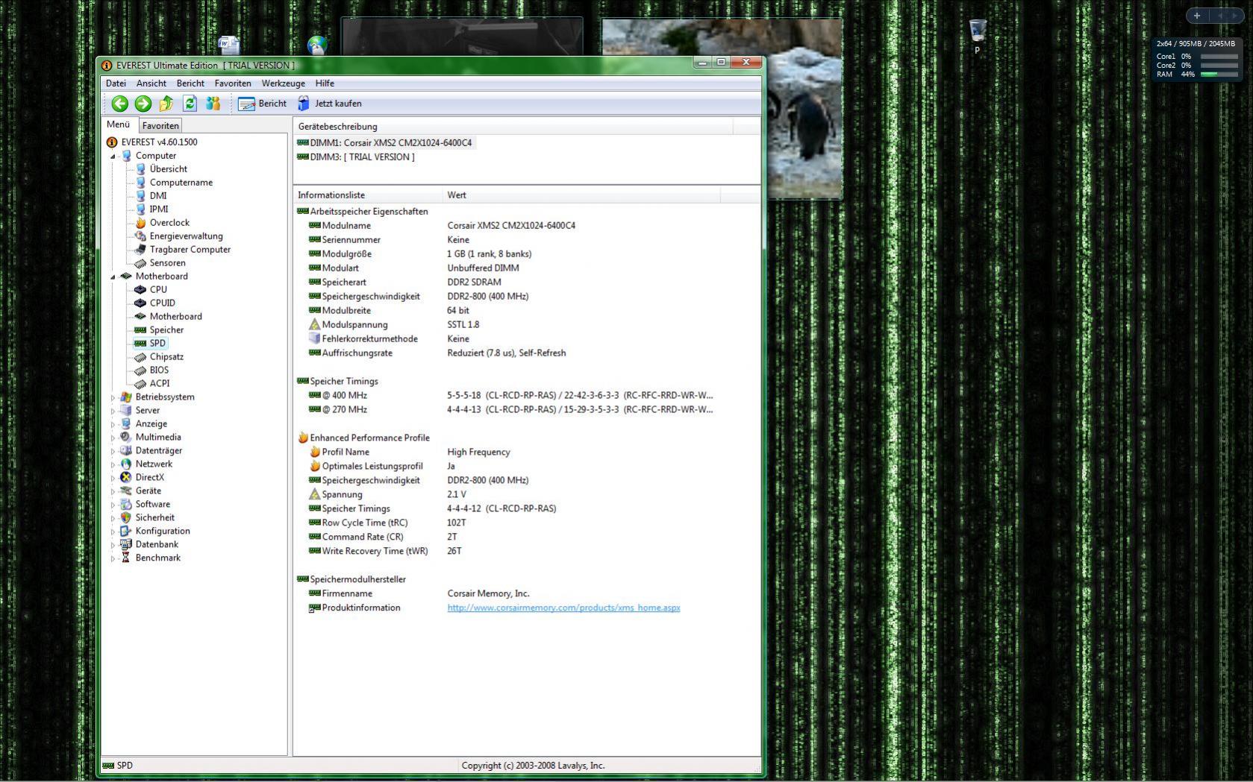Screen dimensions: 1253x782
Task: Click the green Back arrow toolbar icon
Action: click(119, 104)
